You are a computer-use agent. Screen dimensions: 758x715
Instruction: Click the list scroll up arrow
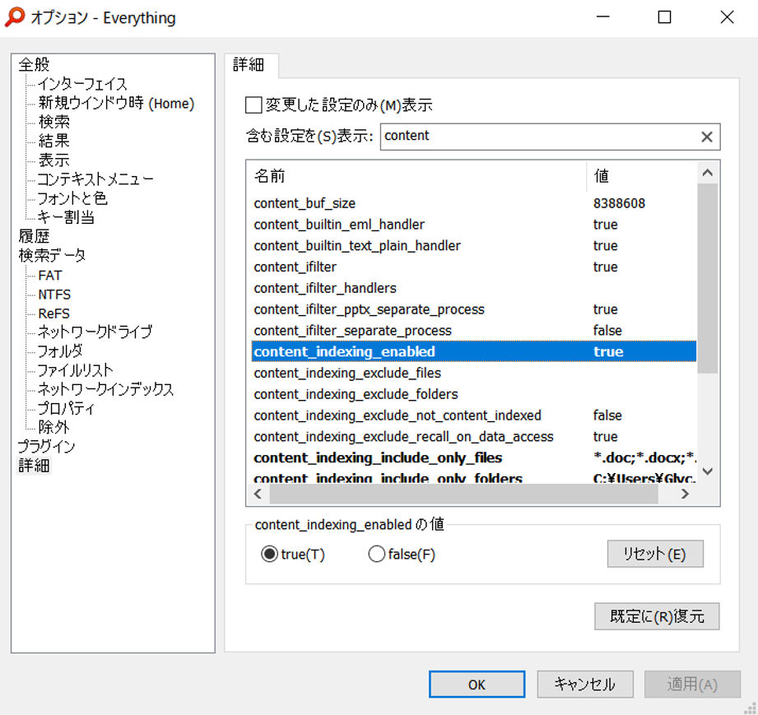(x=707, y=173)
